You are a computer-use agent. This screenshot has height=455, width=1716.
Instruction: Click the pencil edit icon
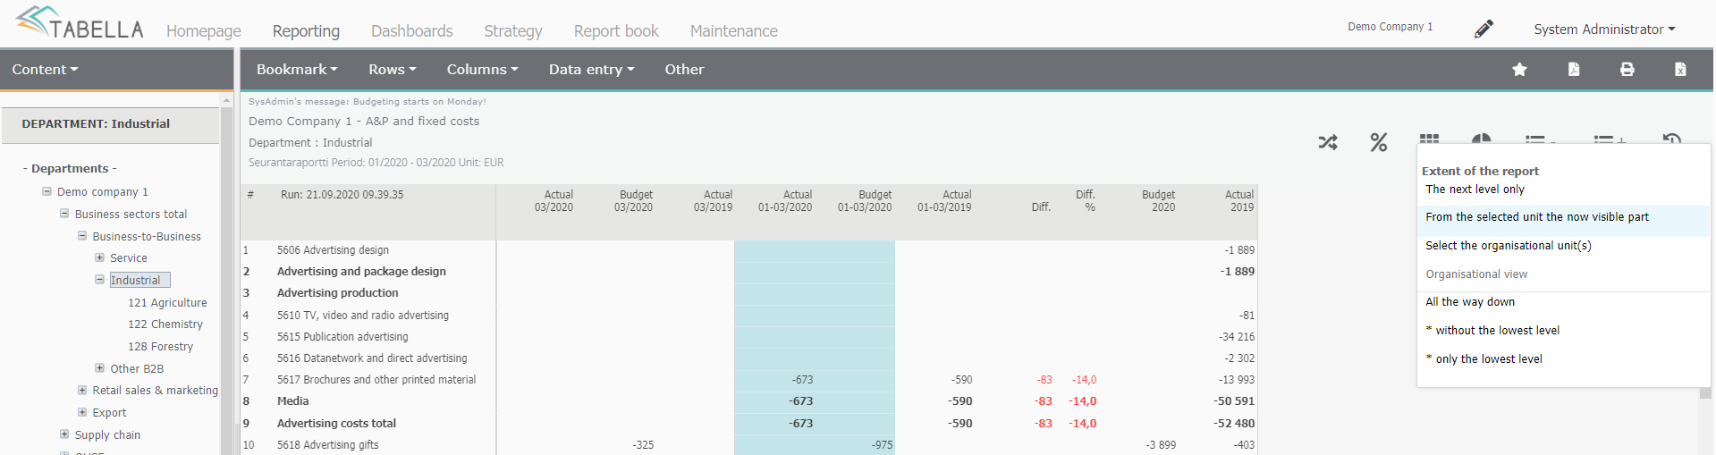[x=1484, y=29]
